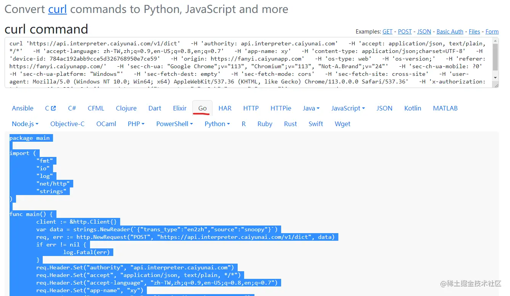This screenshot has height=296, width=510.
Task: Click the textarea scrollbar up arrow
Action: point(496,40)
